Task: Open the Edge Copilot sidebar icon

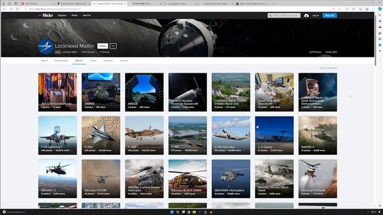Action: 379,9
